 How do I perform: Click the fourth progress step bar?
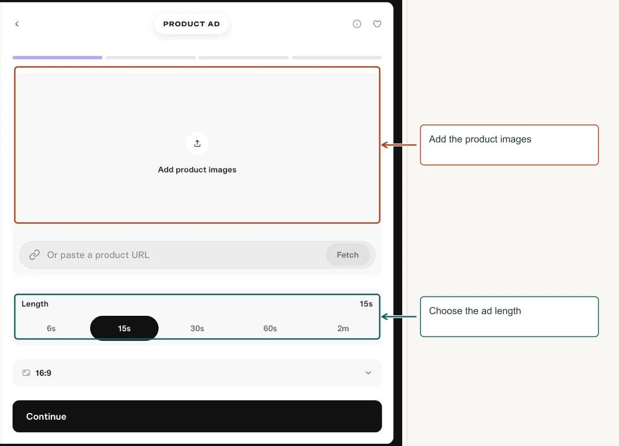click(x=337, y=58)
